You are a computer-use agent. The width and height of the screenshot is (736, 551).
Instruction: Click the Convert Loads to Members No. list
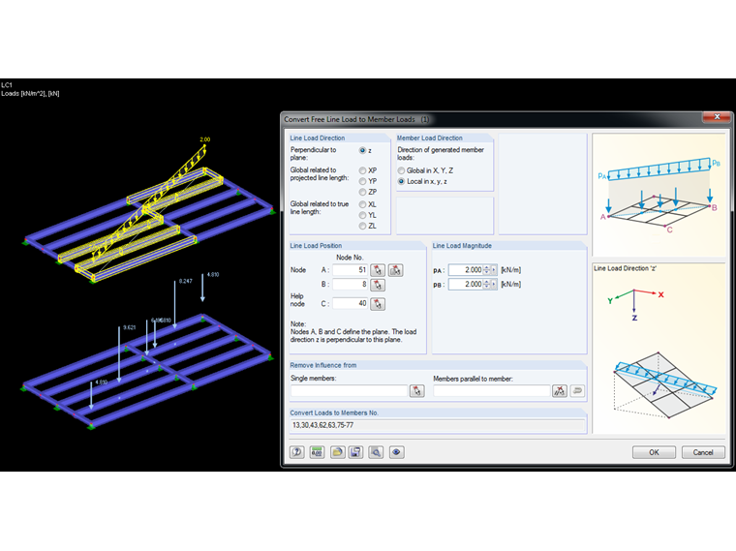click(x=438, y=425)
